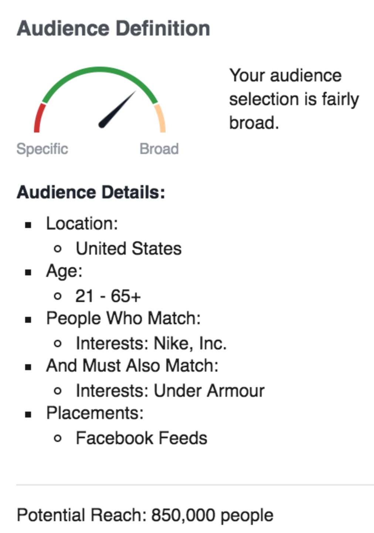The width and height of the screenshot is (374, 533).
Task: Select the Facebook Feeds placement entry
Action: [141, 438]
